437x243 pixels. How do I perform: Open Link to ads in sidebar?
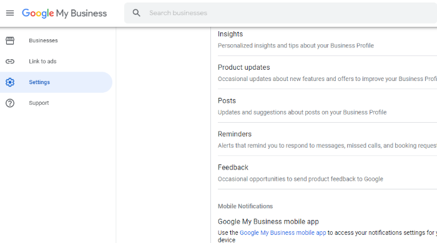(56, 62)
